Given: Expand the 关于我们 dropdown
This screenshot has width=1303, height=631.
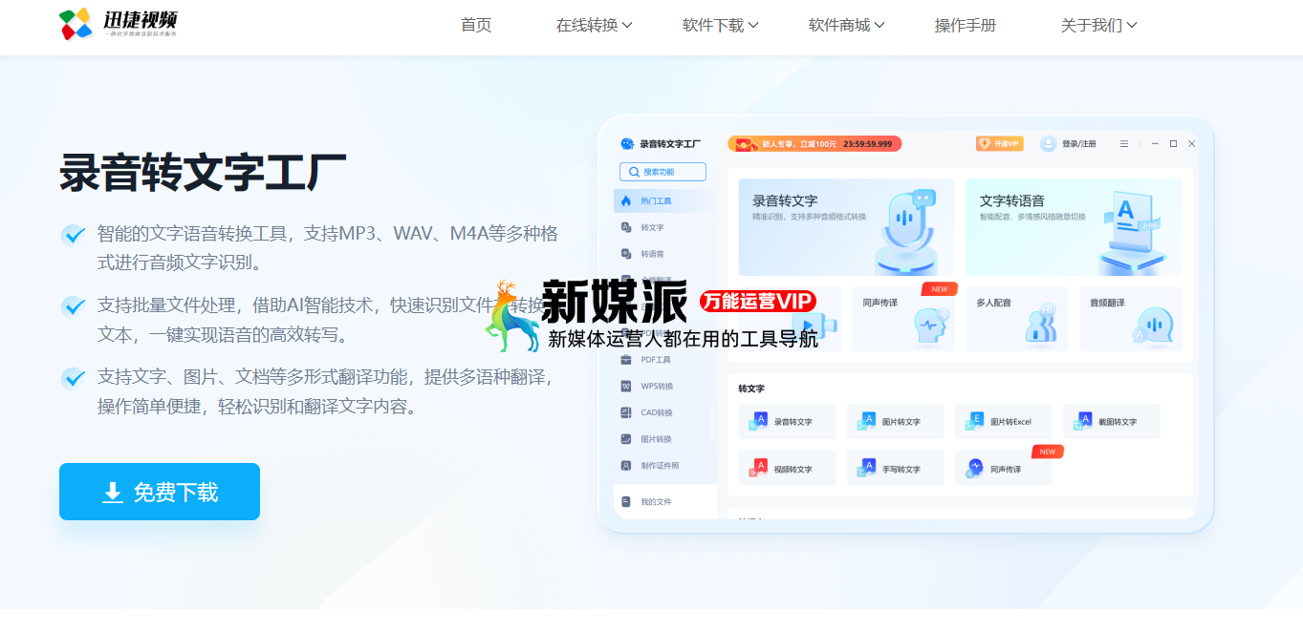Looking at the screenshot, I should [x=1098, y=25].
